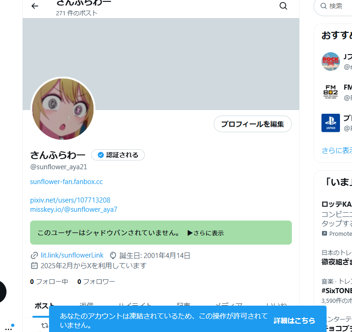The image size is (352, 332).
Task: Click the プロフィールを編集 button
Action: 253,124
